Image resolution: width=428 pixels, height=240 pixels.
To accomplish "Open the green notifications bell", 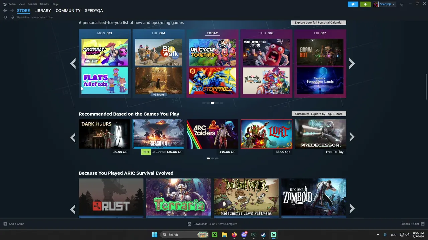I will point(365,4).
